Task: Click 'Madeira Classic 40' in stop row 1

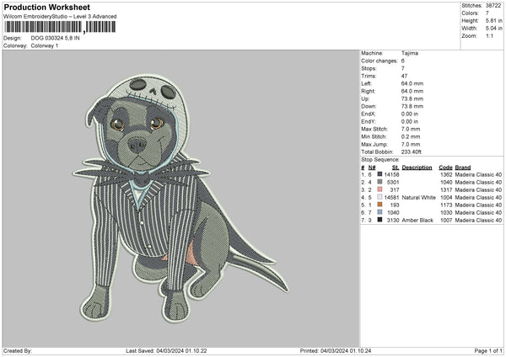Action: (x=478, y=174)
